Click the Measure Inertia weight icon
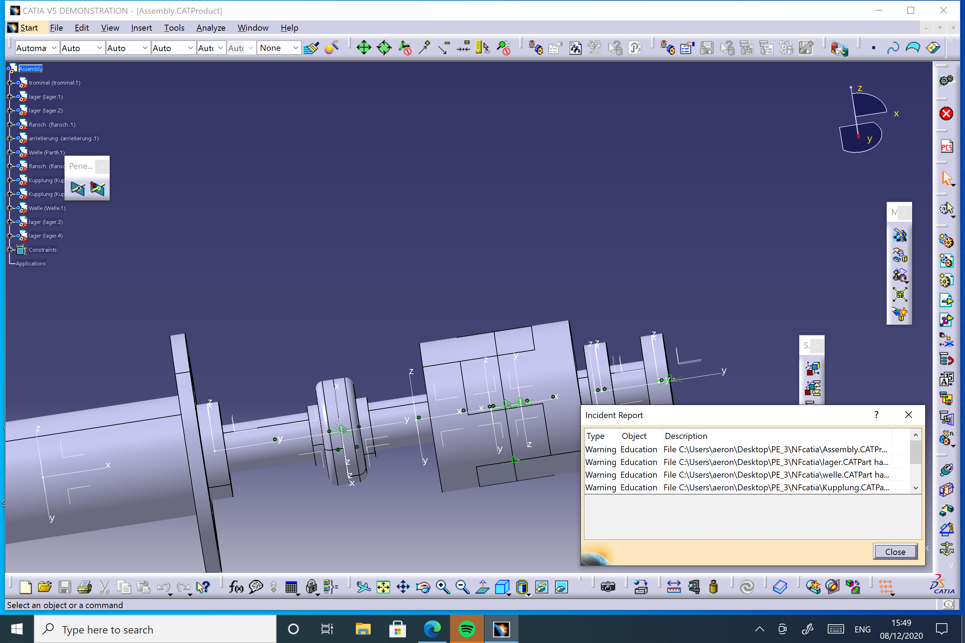 pyautogui.click(x=714, y=587)
